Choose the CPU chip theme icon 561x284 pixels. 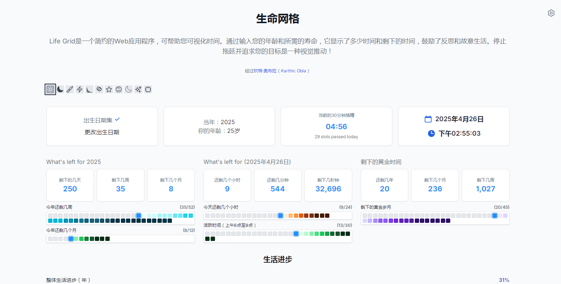click(x=148, y=89)
